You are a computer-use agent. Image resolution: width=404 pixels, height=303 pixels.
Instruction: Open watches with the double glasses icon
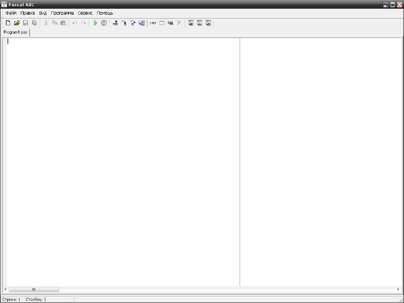pyautogui.click(x=170, y=23)
